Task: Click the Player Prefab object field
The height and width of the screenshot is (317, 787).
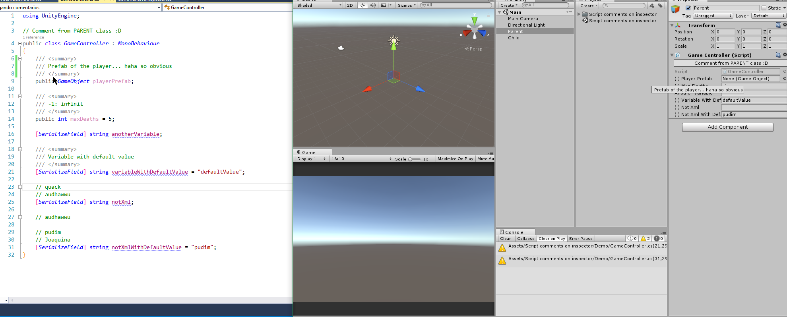Action: pos(751,79)
